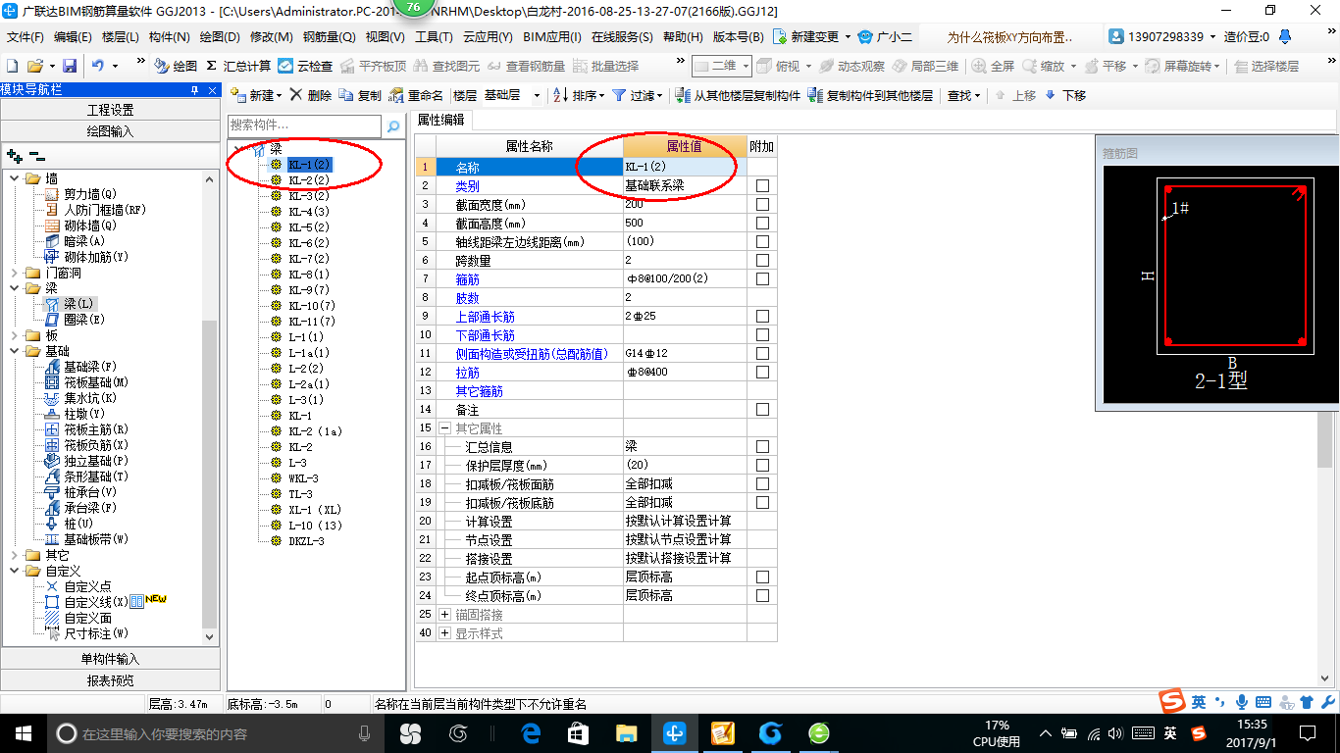
Task: Expand the 板 folder
Action: click(x=14, y=335)
